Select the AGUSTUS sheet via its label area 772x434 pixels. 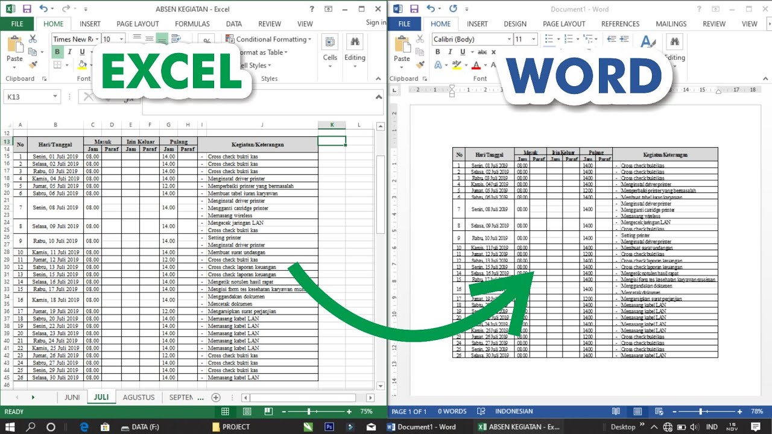pyautogui.click(x=139, y=397)
